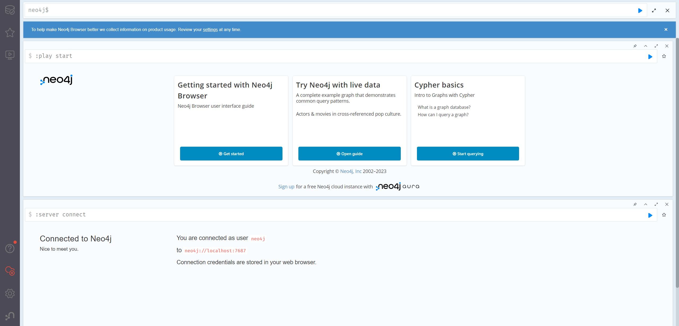The width and height of the screenshot is (679, 326).
Task: Rerun the :server connect command
Action: (x=650, y=215)
